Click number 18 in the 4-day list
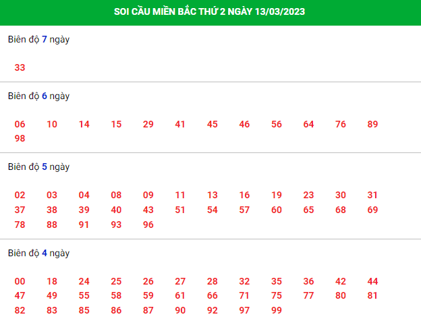421x323 pixels. [52, 281]
